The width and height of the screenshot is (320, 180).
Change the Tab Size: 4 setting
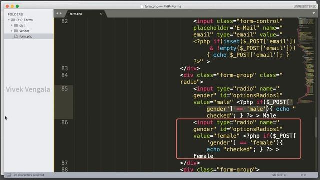click(x=278, y=175)
